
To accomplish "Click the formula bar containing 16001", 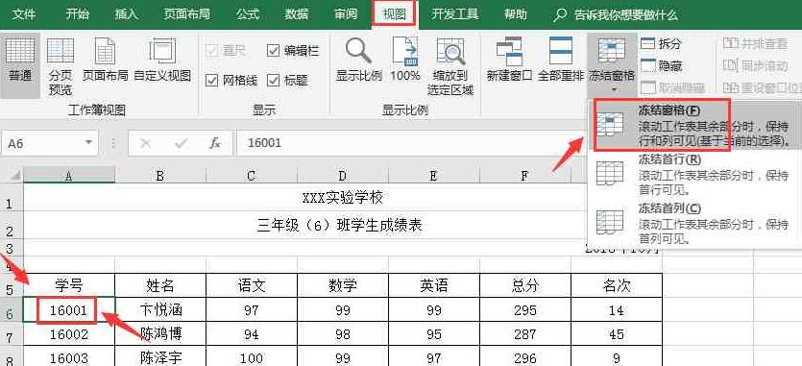I will [x=412, y=143].
